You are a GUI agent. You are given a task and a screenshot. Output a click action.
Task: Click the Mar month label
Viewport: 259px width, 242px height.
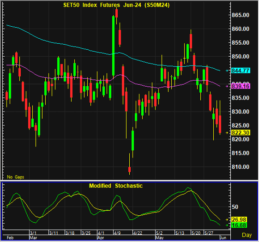[x=33, y=238]
